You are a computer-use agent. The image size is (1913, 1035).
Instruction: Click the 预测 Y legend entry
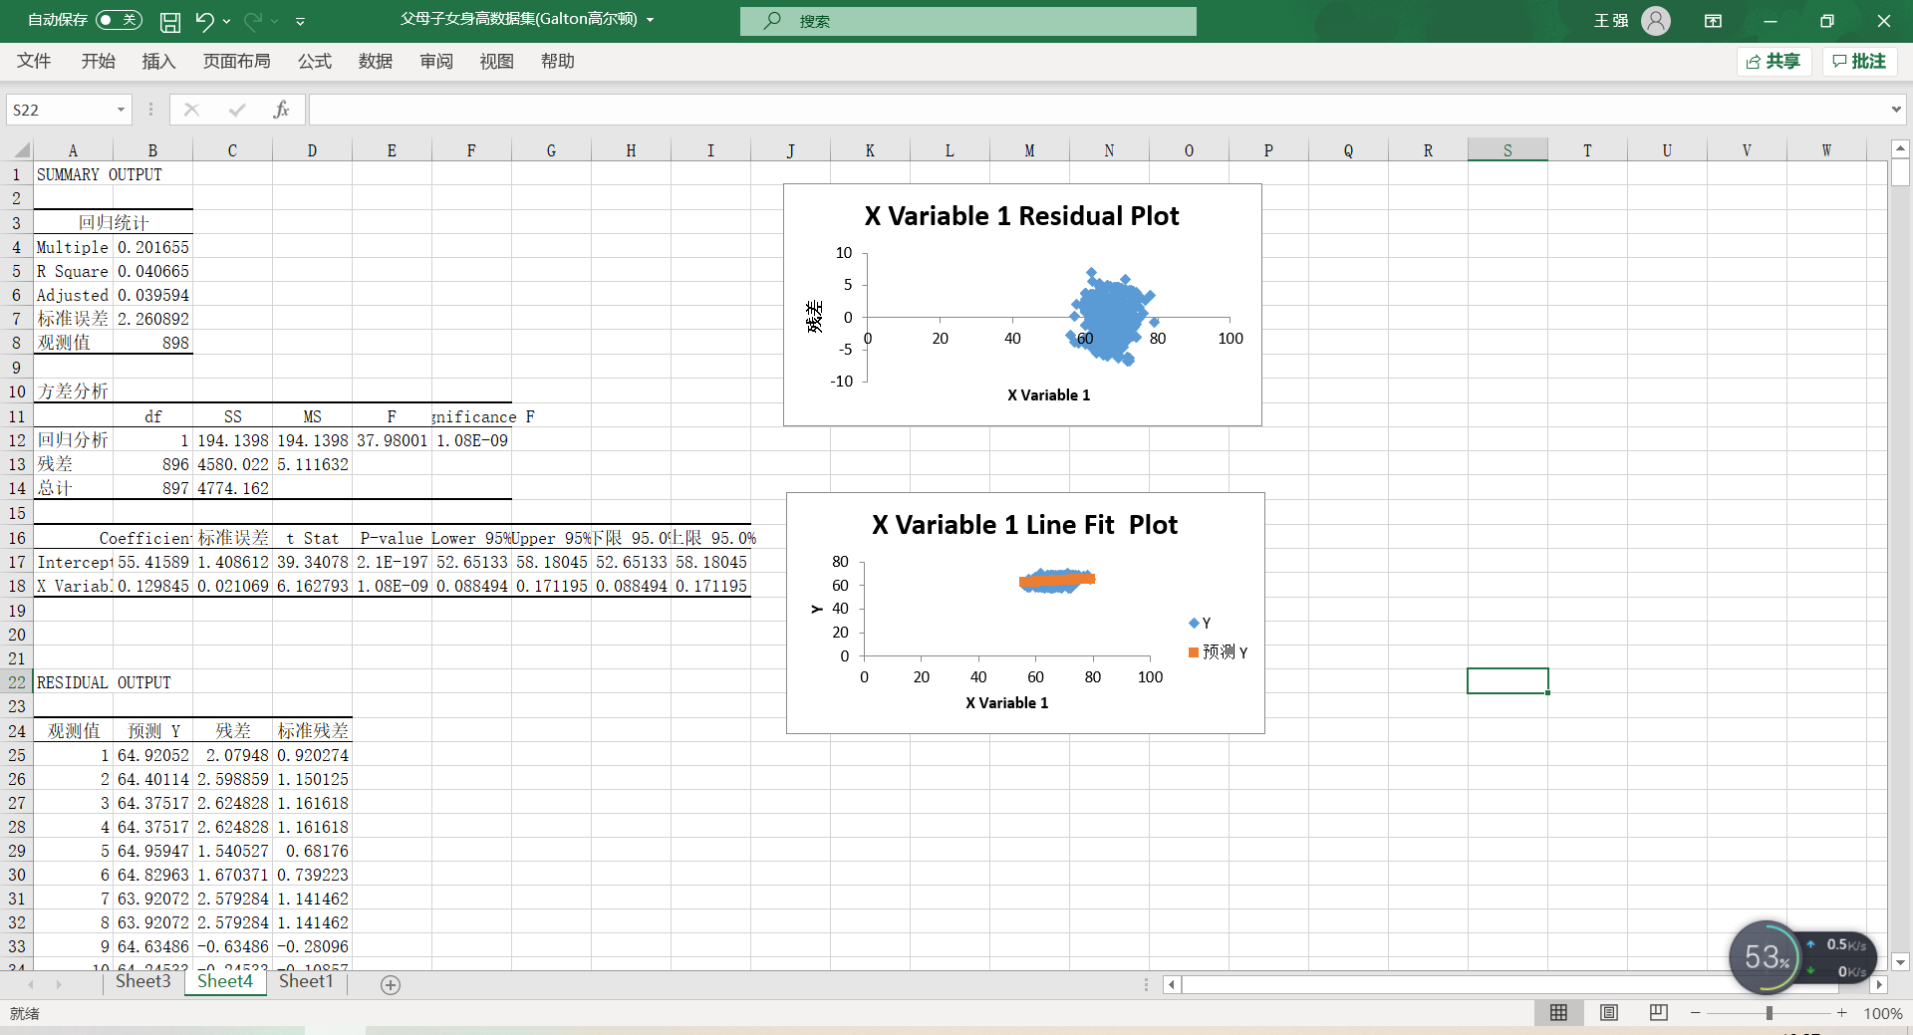pyautogui.click(x=1218, y=651)
